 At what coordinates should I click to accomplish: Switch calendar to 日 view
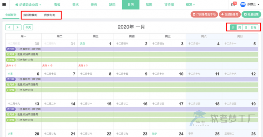tap(246, 28)
